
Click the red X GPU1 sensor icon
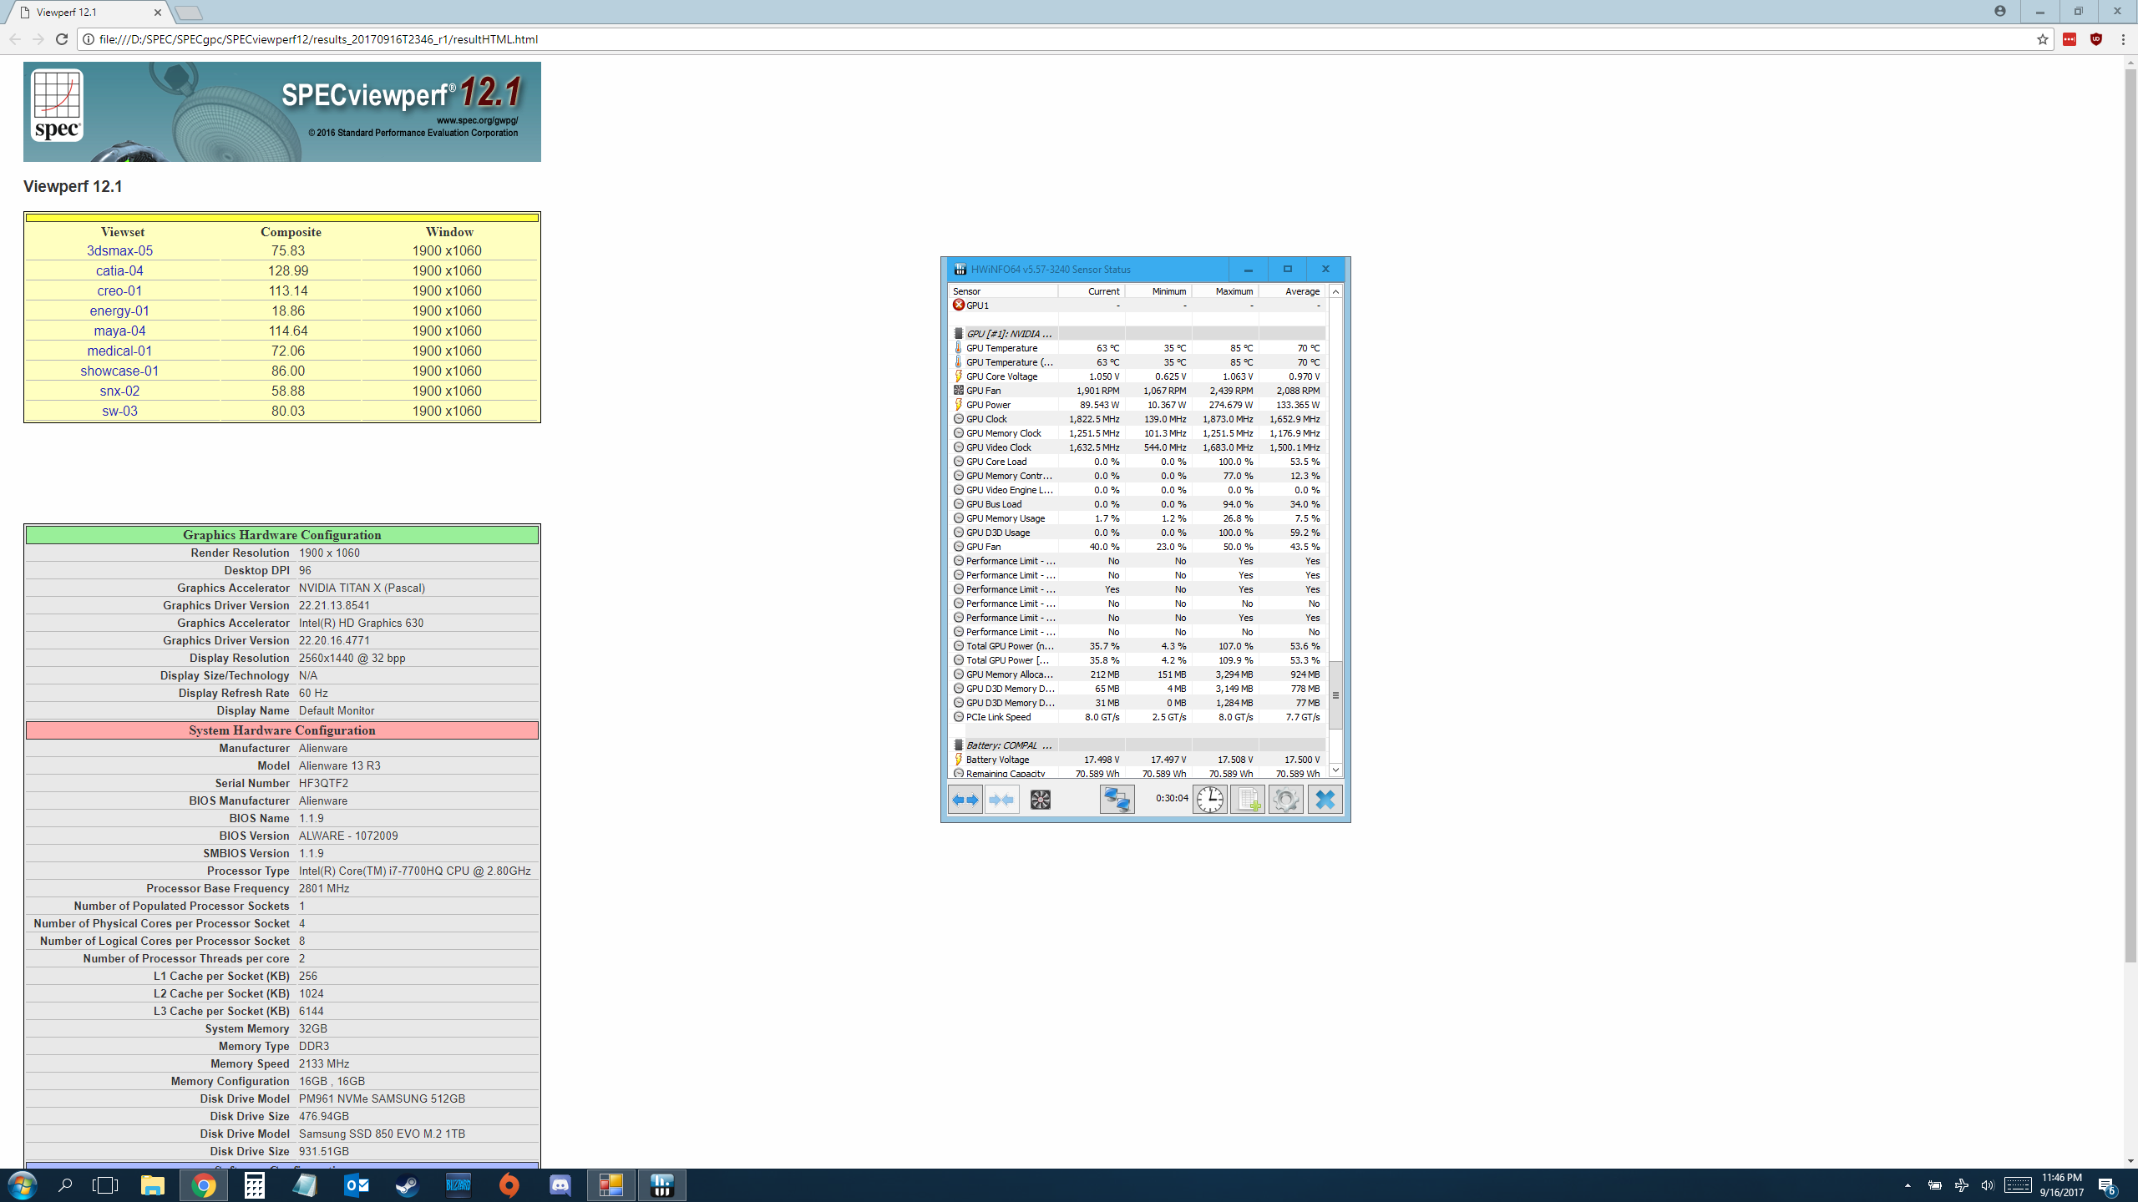(x=959, y=306)
